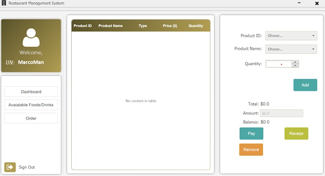Go to the Order page
This screenshot has height=176, width=325.
click(31, 118)
